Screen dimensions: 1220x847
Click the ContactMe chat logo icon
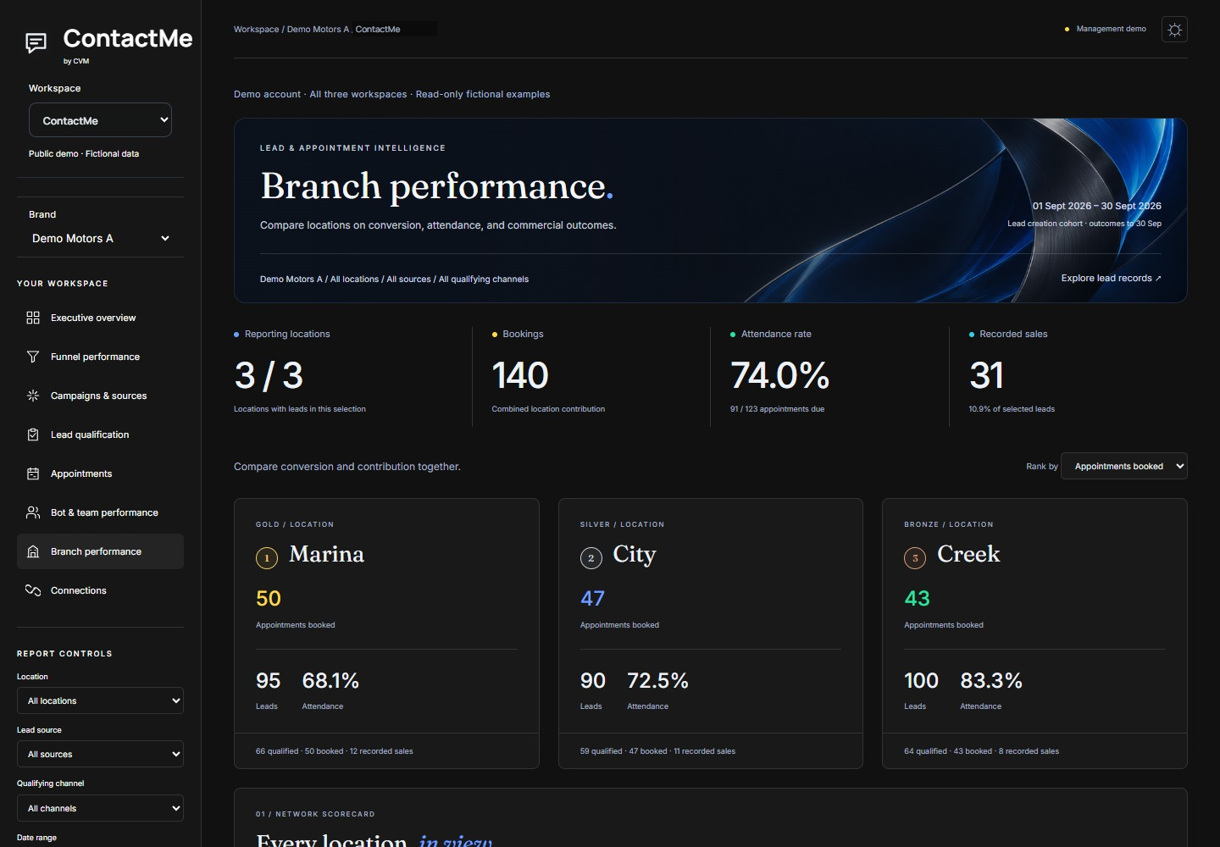tap(36, 42)
